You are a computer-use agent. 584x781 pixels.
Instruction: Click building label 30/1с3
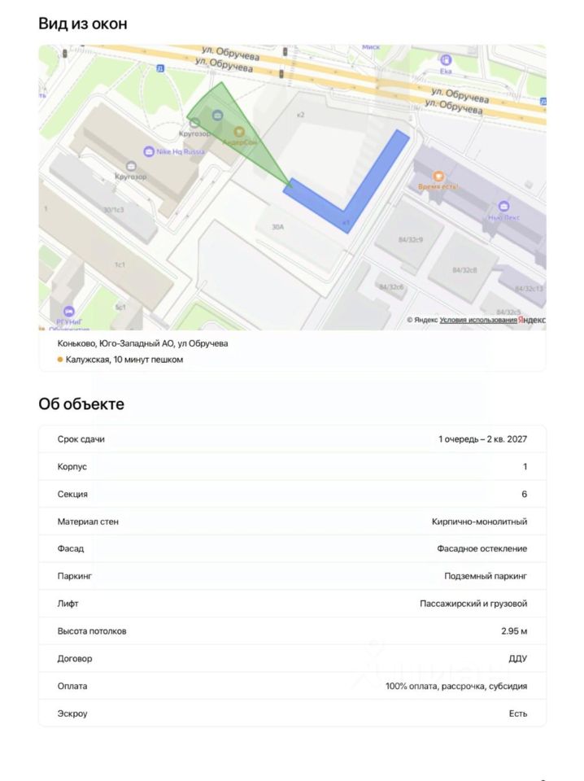click(114, 210)
